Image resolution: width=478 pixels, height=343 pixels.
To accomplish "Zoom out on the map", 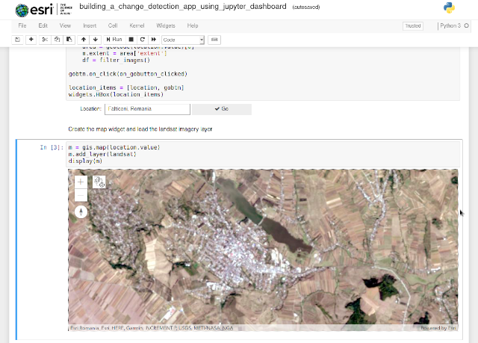I will tap(81, 195).
